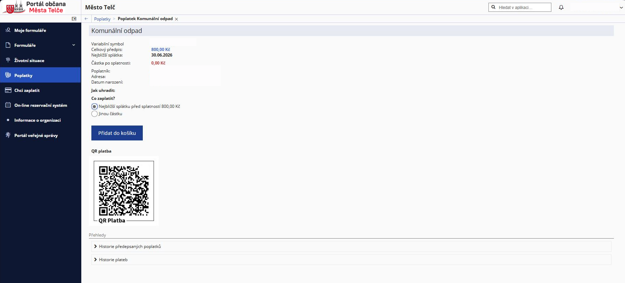Expand the Historie plateb section
Viewport: 625px width, 283px height.
[351, 260]
